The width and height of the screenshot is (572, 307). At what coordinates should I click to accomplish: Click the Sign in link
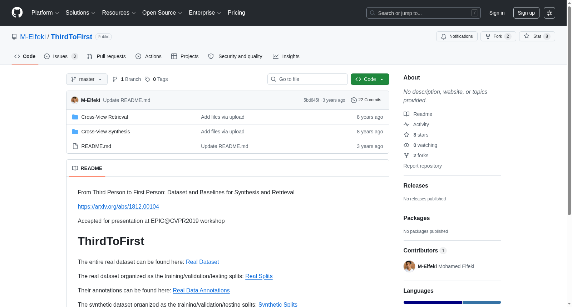[x=497, y=13]
